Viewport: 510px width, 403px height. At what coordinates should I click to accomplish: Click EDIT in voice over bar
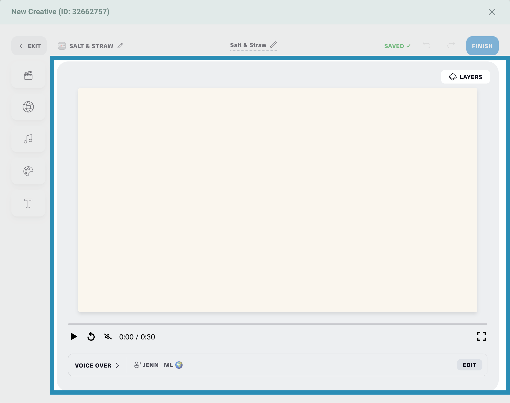(x=469, y=365)
